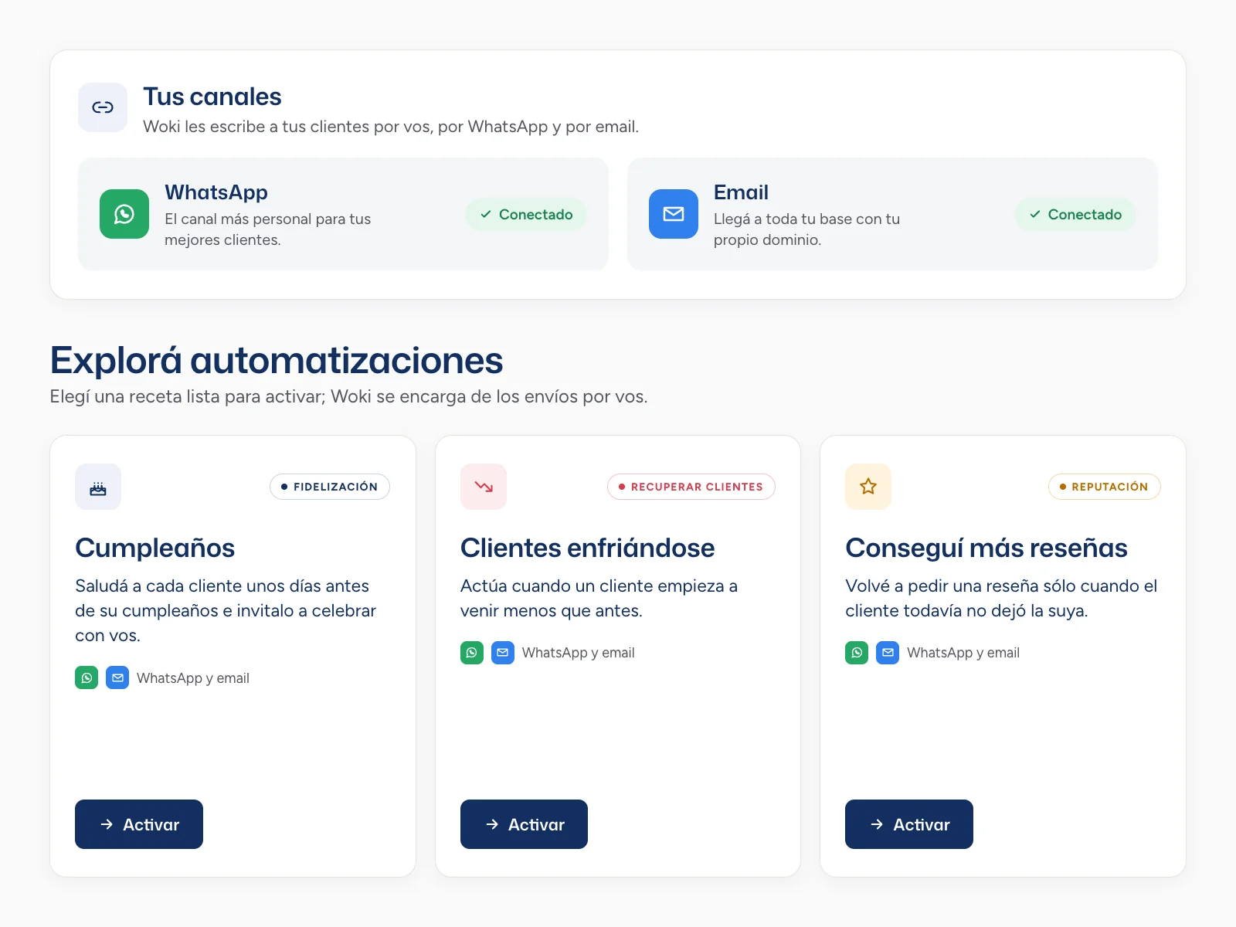
Task: Click small email icon in Conseguí más reseñas card
Action: click(888, 653)
